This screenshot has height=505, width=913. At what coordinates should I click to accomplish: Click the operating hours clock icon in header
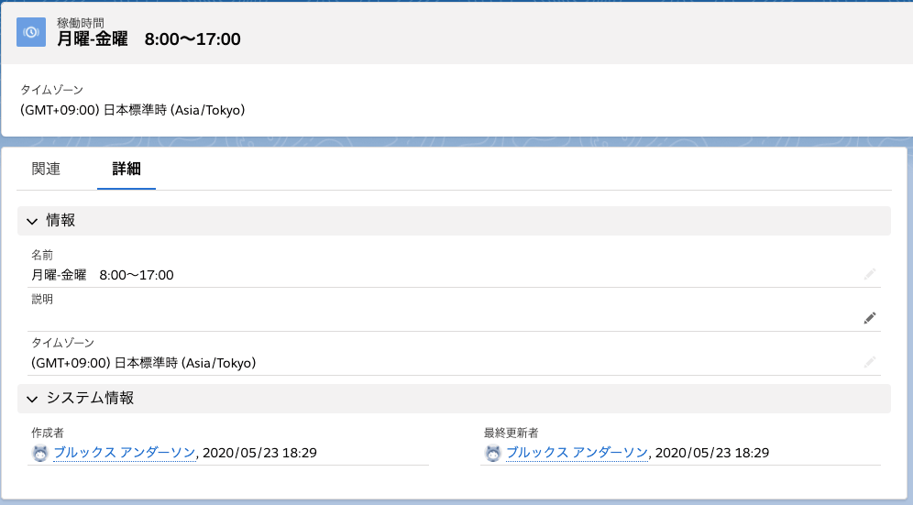pos(31,32)
